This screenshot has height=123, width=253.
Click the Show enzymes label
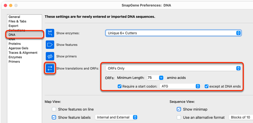(x=68, y=33)
